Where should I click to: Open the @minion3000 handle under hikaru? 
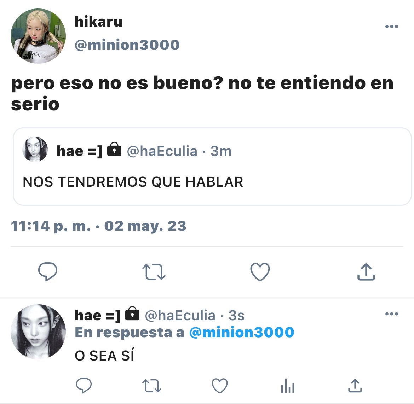pyautogui.click(x=127, y=45)
